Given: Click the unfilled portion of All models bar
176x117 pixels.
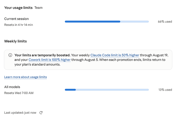Looking at the screenshot, I should pos(112,90).
